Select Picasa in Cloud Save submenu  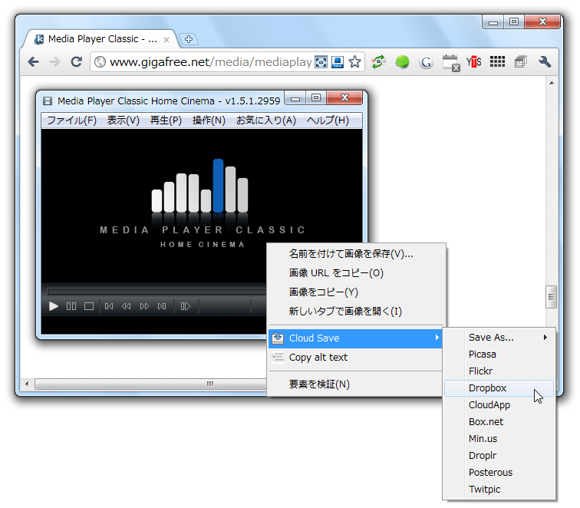click(499, 355)
